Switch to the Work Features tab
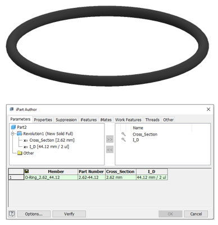The height and width of the screenshot is (225, 218). point(128,120)
